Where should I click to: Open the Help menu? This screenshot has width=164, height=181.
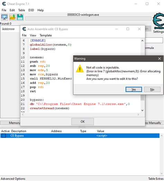point(40,10)
